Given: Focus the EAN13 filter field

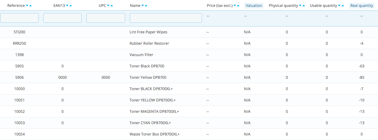Looking at the screenshot, I should tap(62, 18).
